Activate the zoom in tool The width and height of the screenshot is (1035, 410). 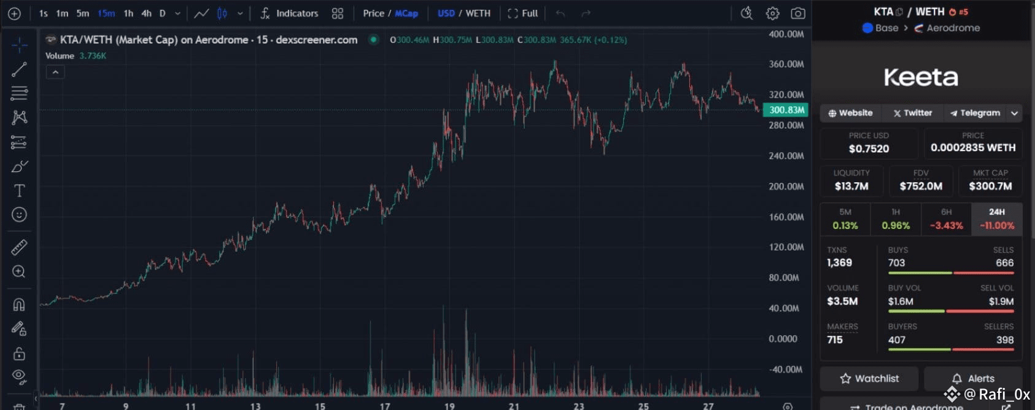point(19,272)
